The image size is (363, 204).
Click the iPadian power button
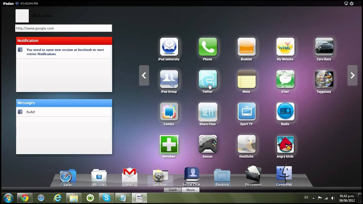[x=352, y=3]
